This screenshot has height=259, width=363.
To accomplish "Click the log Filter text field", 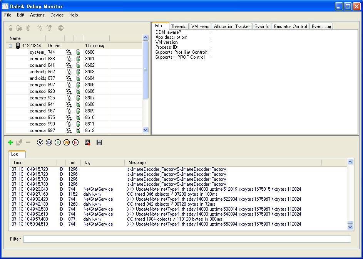I will pyautogui.click(x=187, y=239).
